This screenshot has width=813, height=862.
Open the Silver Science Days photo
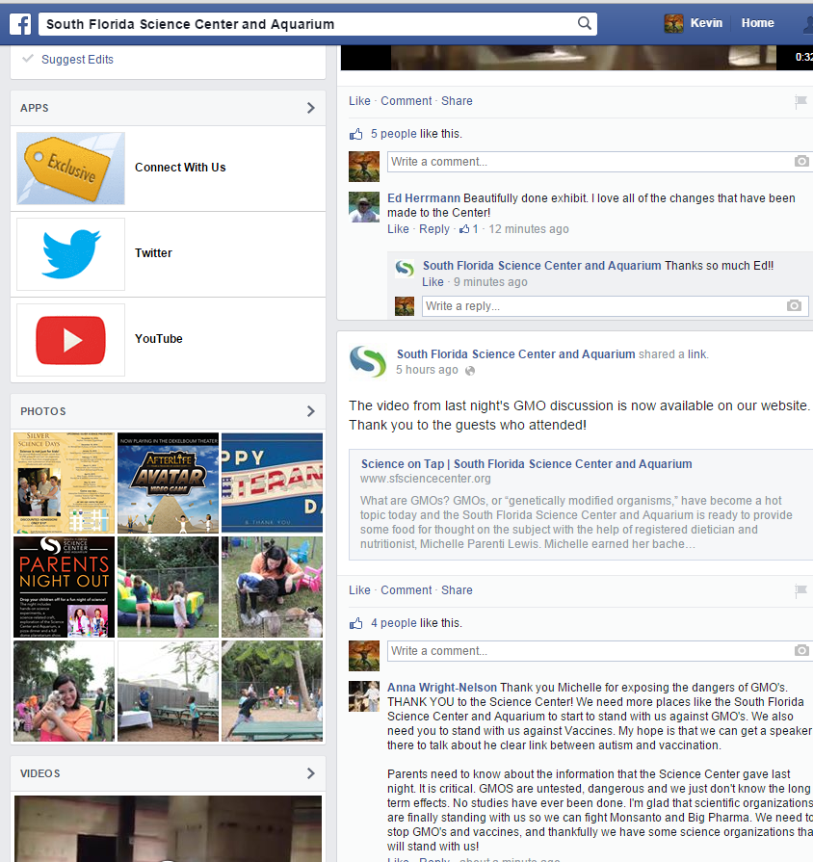tap(64, 483)
